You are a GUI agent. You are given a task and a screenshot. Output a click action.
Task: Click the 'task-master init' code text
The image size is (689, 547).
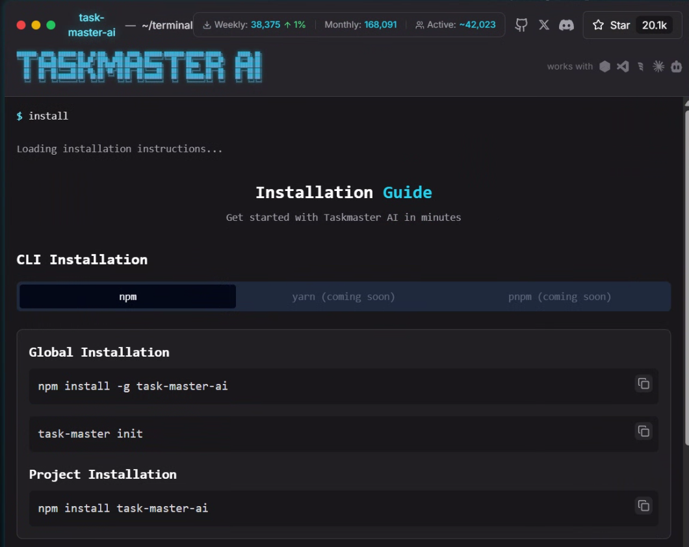pos(90,434)
